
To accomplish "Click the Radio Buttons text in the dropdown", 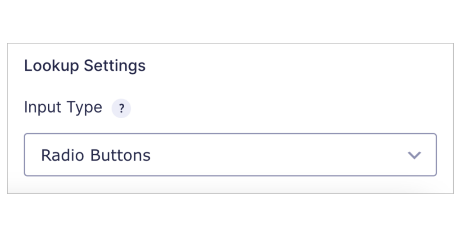I will pos(95,155).
